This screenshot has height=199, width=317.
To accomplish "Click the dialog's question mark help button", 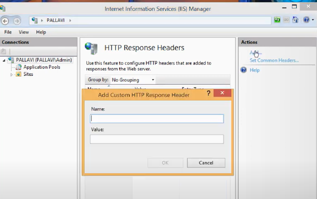I will point(209,93).
